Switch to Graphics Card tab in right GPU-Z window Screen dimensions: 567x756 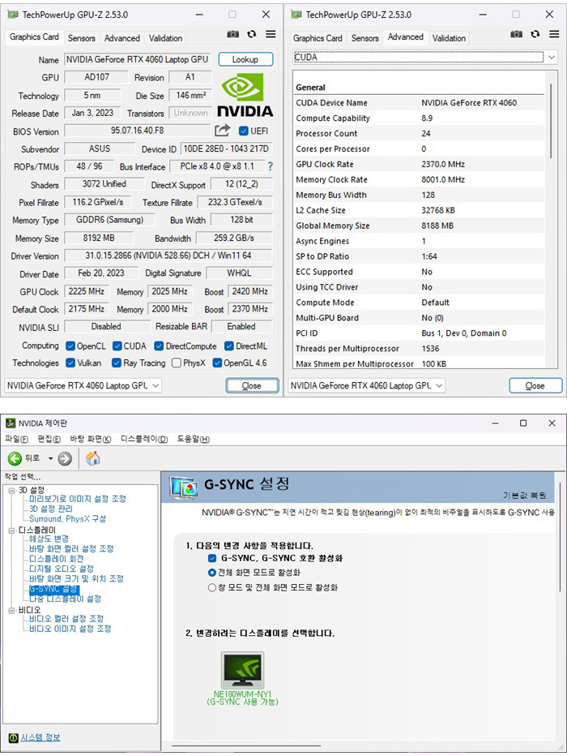[318, 38]
